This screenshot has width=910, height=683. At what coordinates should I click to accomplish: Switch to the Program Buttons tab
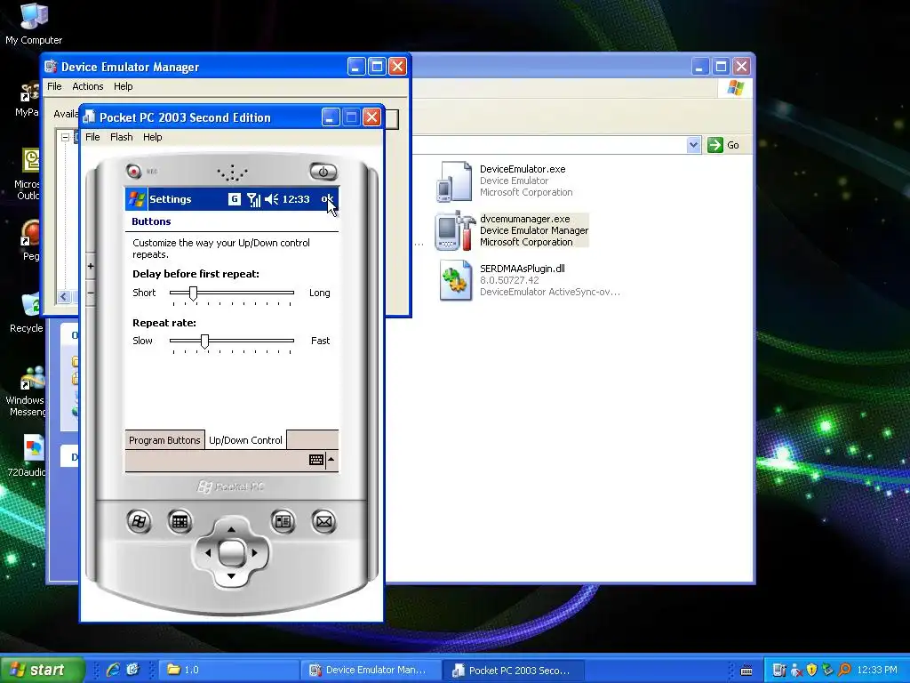(x=164, y=440)
